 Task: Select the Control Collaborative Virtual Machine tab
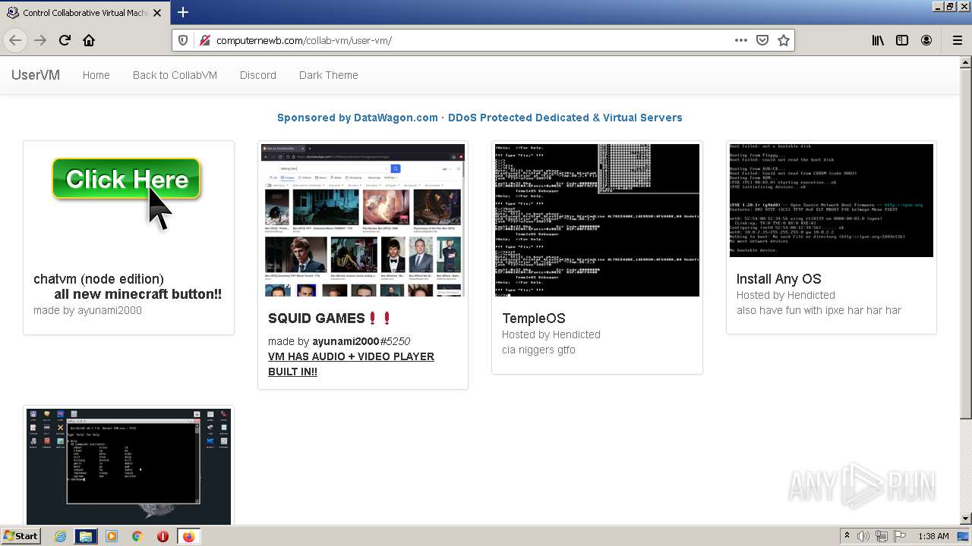pyautogui.click(x=85, y=13)
